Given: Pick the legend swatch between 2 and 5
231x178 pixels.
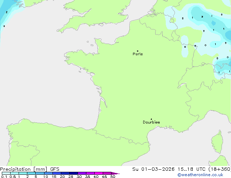Looking at the screenshot, I should coord(31,173).
